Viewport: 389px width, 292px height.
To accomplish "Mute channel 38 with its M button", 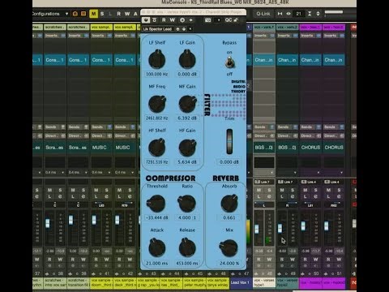I will (49, 191).
